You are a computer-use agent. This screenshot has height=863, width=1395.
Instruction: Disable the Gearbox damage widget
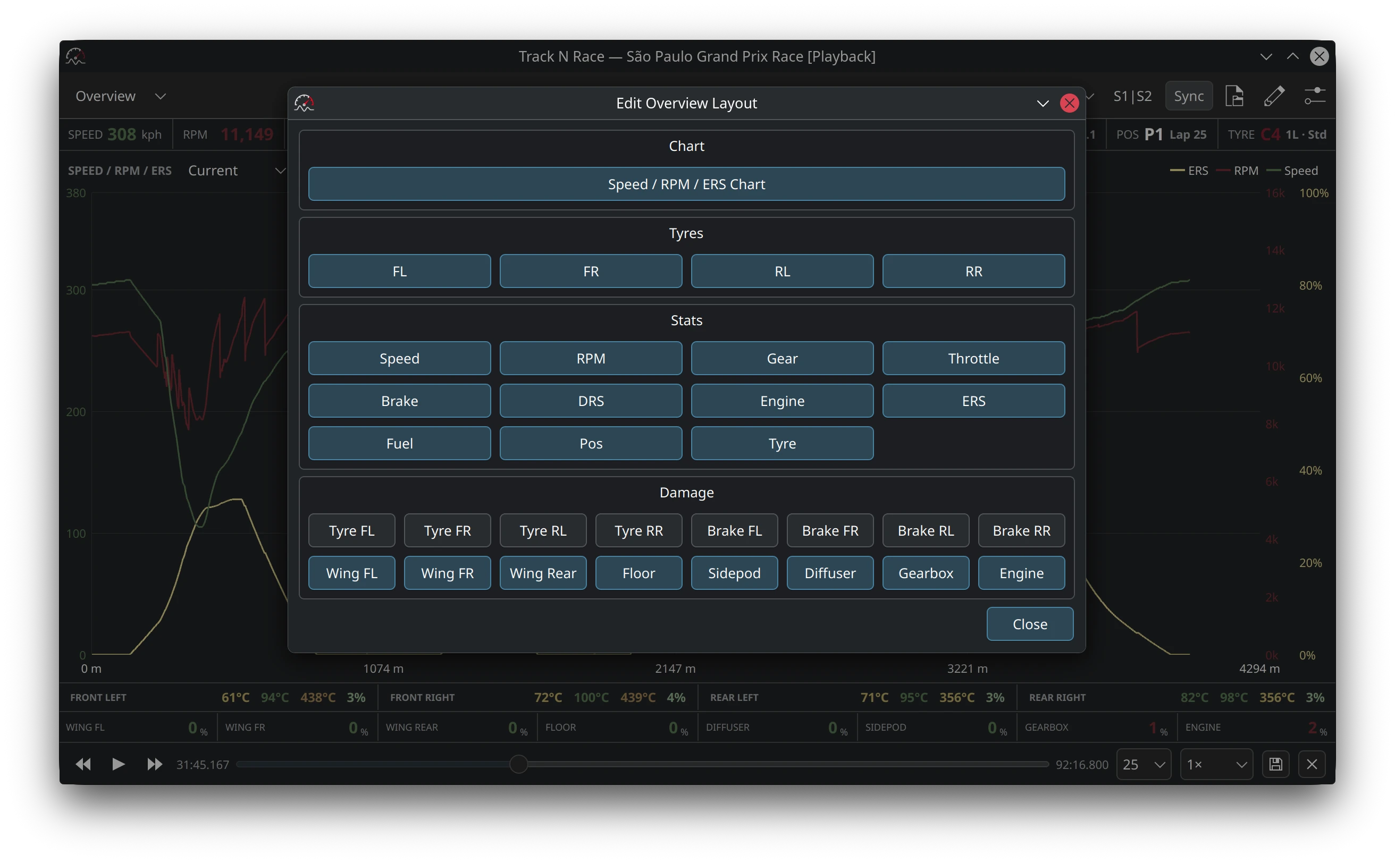(x=926, y=572)
